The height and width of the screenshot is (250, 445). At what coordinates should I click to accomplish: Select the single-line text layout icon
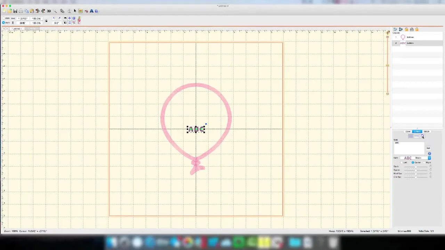pos(416,136)
